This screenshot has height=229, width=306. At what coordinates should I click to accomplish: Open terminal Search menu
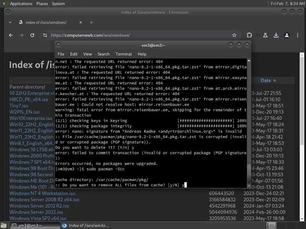[x=103, y=54]
